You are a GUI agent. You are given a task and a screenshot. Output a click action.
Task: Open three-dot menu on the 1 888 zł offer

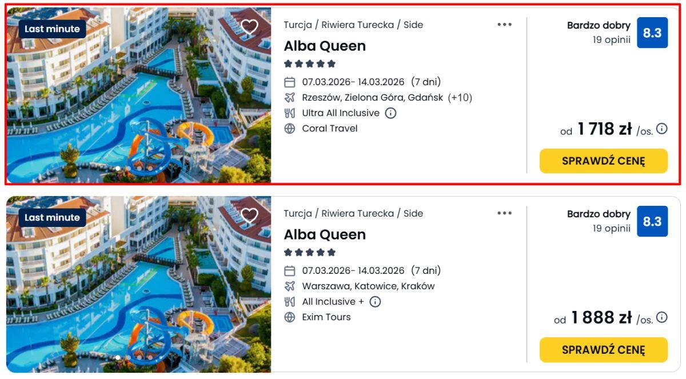click(x=504, y=213)
